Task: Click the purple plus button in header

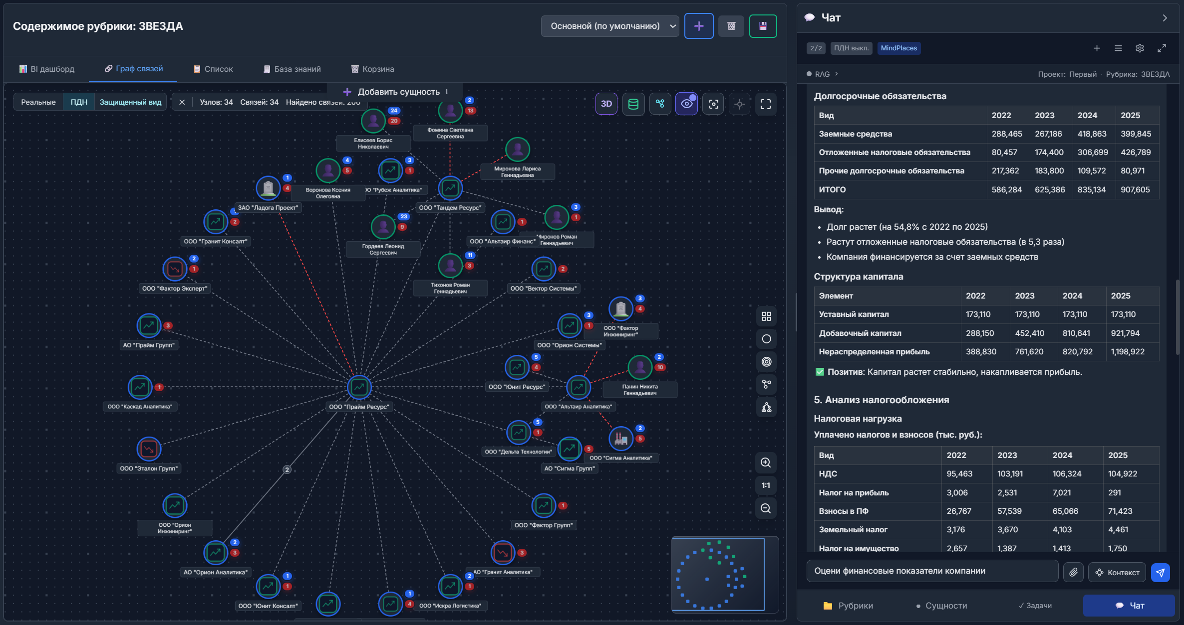Action: (699, 26)
